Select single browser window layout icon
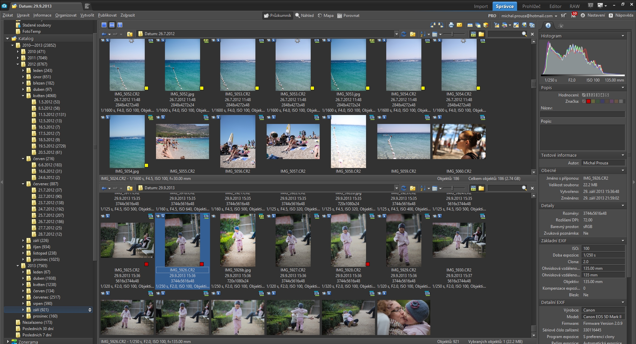Viewport: 636px width, 344px height. click(104, 25)
